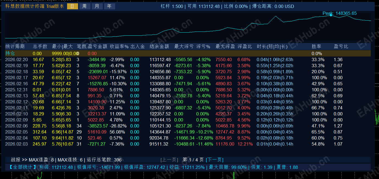The image size is (379, 179).
Task: Select the 2026.02.20 statistics row
Action: coord(16,59)
